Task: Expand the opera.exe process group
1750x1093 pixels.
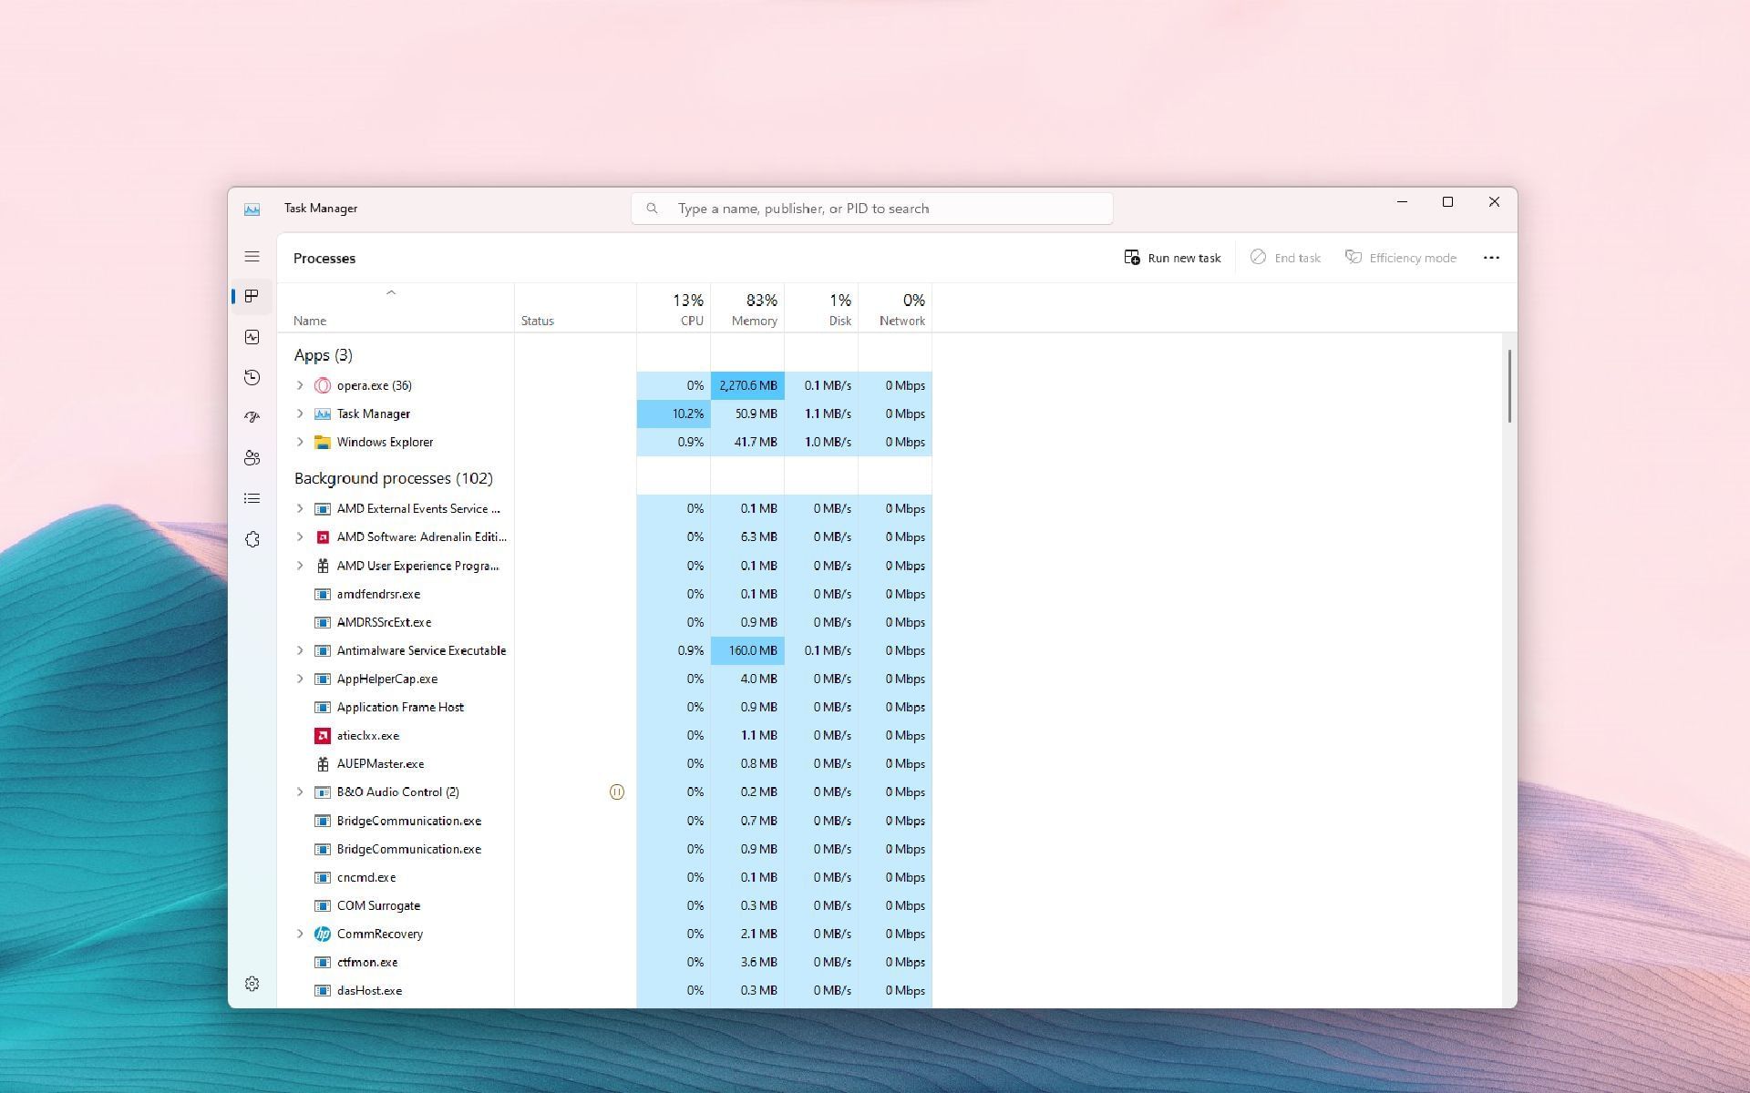Action: 300,385
